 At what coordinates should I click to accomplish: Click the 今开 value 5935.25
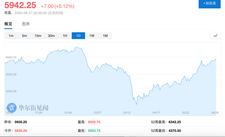tap(21, 131)
